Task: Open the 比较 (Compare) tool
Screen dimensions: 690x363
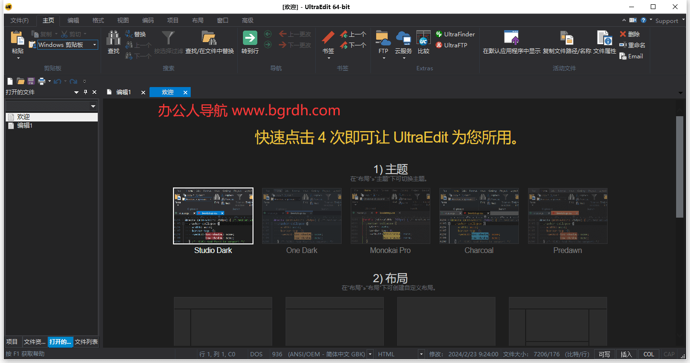Action: coord(423,42)
